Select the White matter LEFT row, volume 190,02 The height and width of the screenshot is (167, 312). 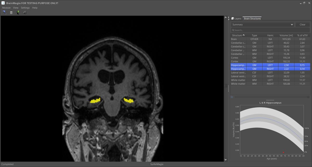click(x=270, y=80)
